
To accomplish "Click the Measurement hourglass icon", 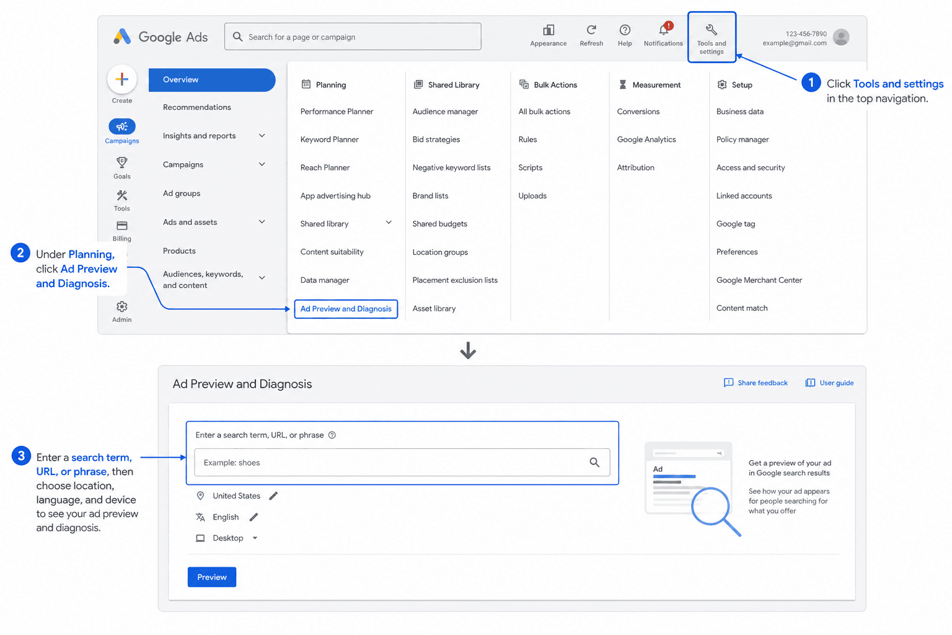I will pos(623,84).
